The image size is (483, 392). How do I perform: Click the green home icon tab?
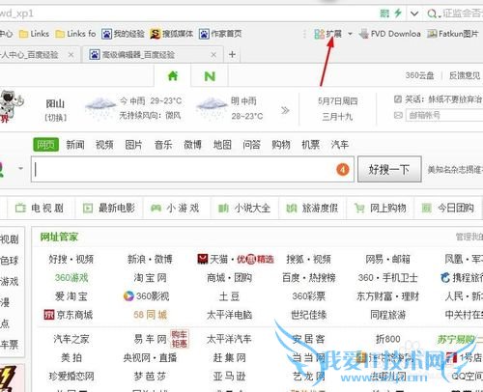tap(173, 76)
